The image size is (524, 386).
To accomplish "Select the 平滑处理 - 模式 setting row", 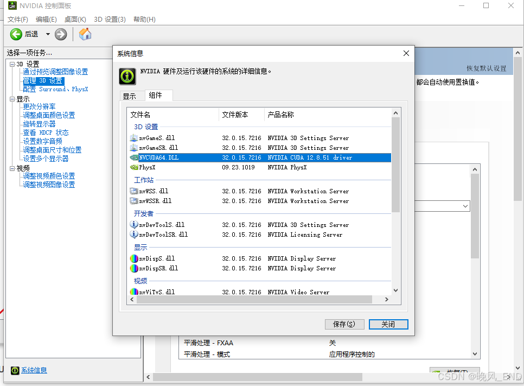I will 324,354.
